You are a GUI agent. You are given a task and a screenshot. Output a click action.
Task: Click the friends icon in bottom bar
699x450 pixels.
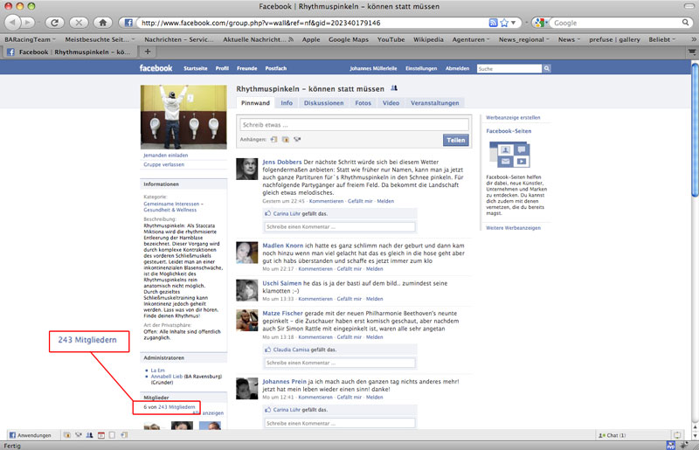click(89, 435)
